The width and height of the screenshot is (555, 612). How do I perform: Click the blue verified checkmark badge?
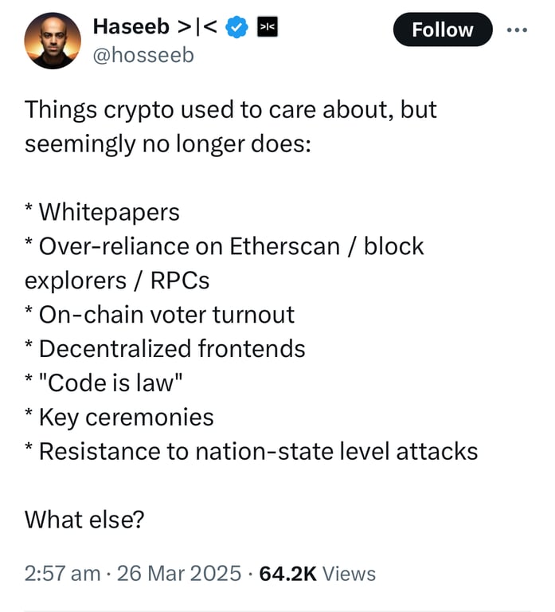(237, 27)
